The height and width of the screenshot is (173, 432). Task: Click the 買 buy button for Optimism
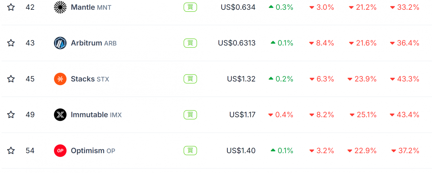coord(190,151)
